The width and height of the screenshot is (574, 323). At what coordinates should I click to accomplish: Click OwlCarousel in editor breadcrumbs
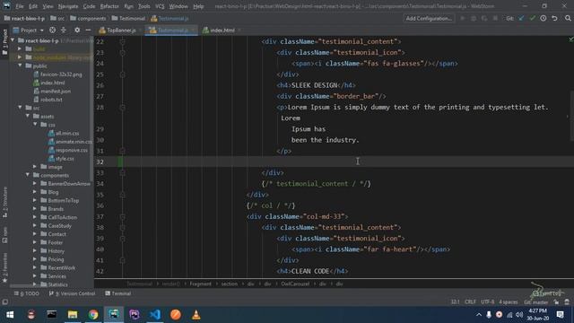point(295,284)
